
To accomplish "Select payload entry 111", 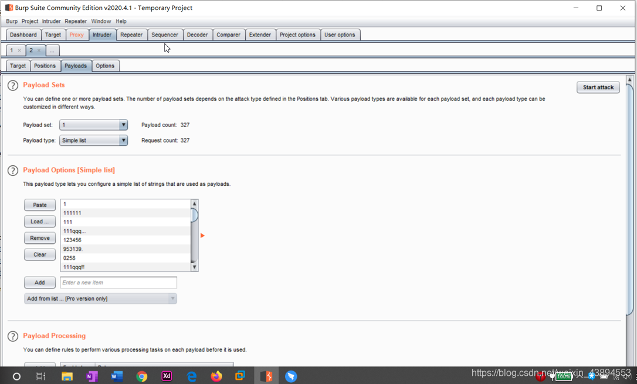I will (x=126, y=222).
